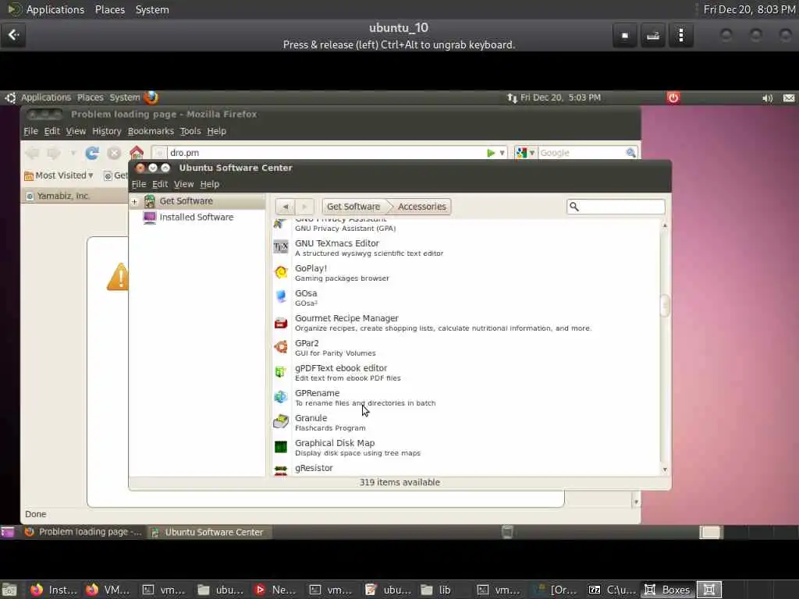Click the show desktop icon in guest panel
Image resolution: width=799 pixels, height=599 pixels.
(7, 532)
